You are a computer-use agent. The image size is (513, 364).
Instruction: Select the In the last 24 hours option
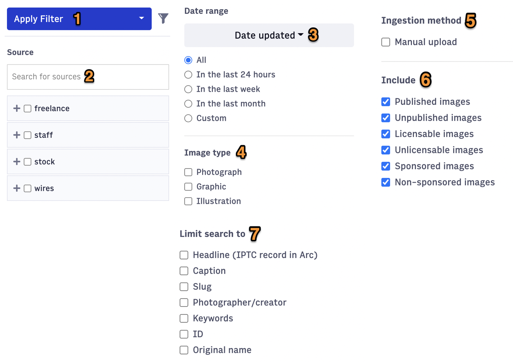pos(188,75)
